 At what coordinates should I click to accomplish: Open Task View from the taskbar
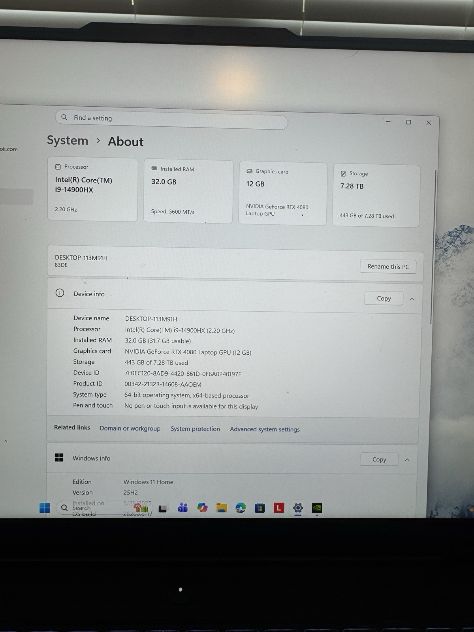[163, 508]
